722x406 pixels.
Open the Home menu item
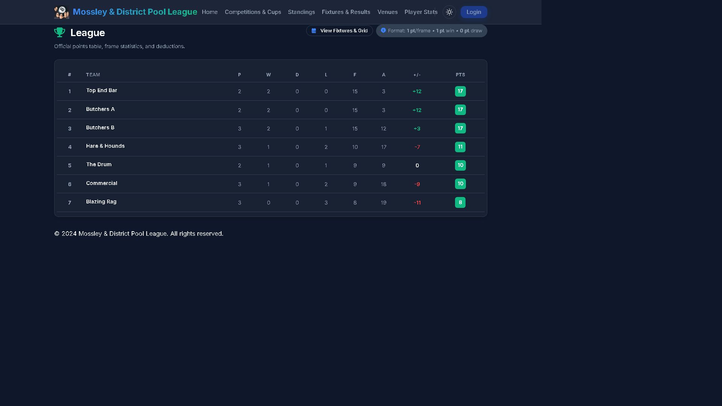(x=210, y=12)
